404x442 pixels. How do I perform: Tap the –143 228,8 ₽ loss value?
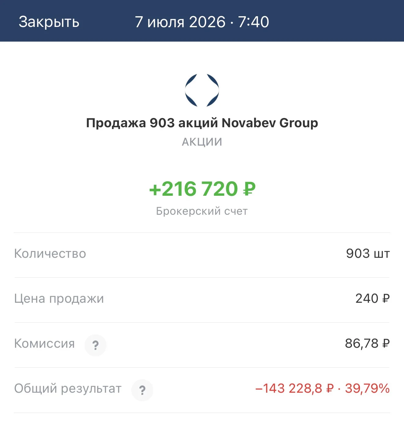point(294,388)
